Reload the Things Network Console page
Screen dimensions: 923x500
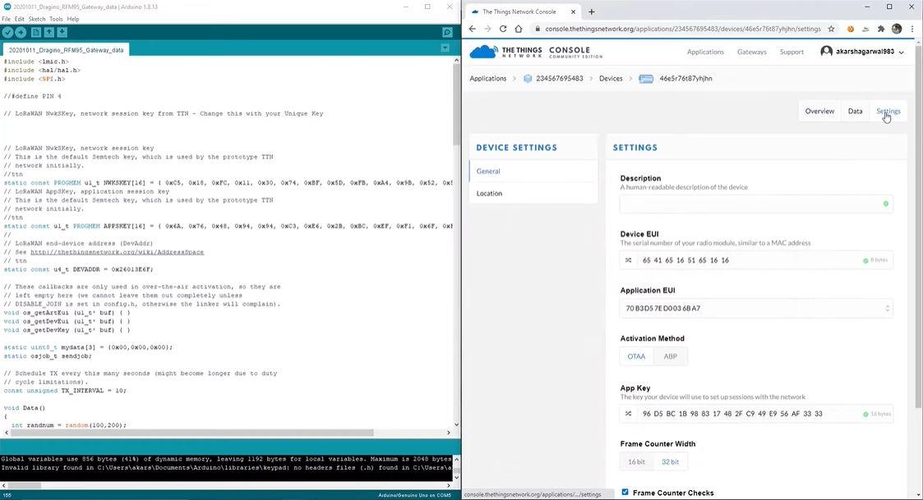[x=503, y=29]
